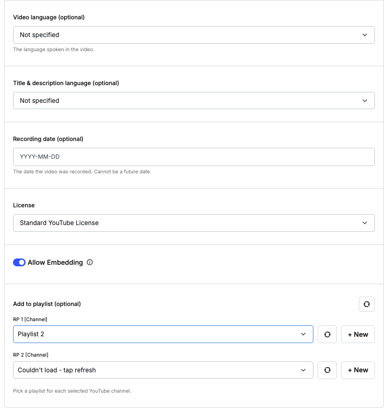This screenshot has width=388, height=412.
Task: Open the Title & description language dropdown
Action: click(194, 101)
